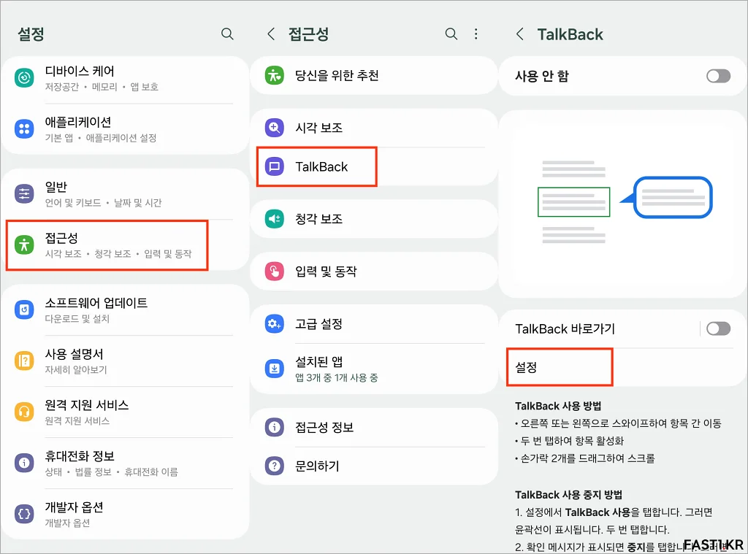Tap the 애플리케이션 icon
748x554 pixels.
24,128
